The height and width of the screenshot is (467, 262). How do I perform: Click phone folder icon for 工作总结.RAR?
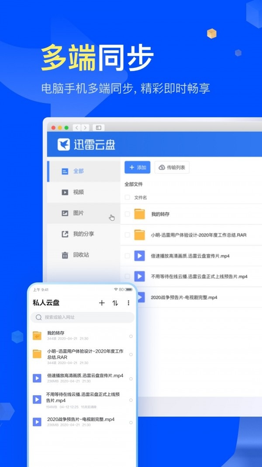(x=37, y=354)
